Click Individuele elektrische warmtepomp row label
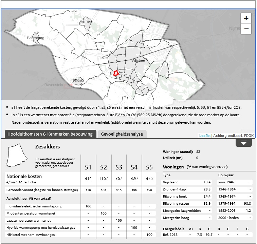 pyautogui.click(x=34, y=206)
